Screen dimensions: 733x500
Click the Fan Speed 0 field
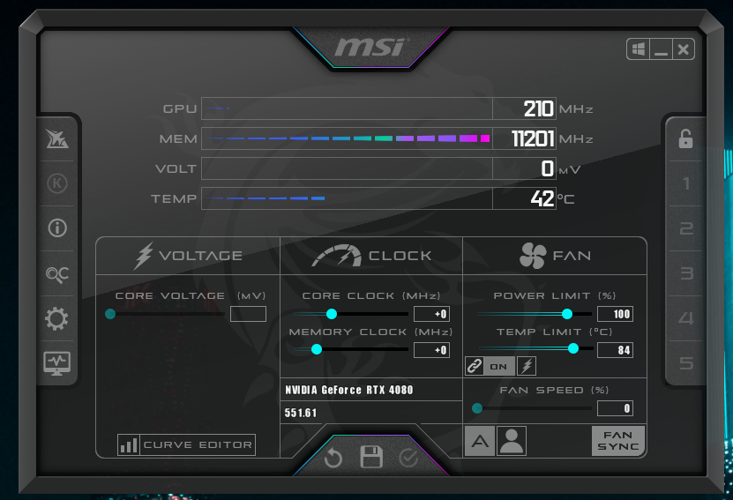[x=615, y=408]
